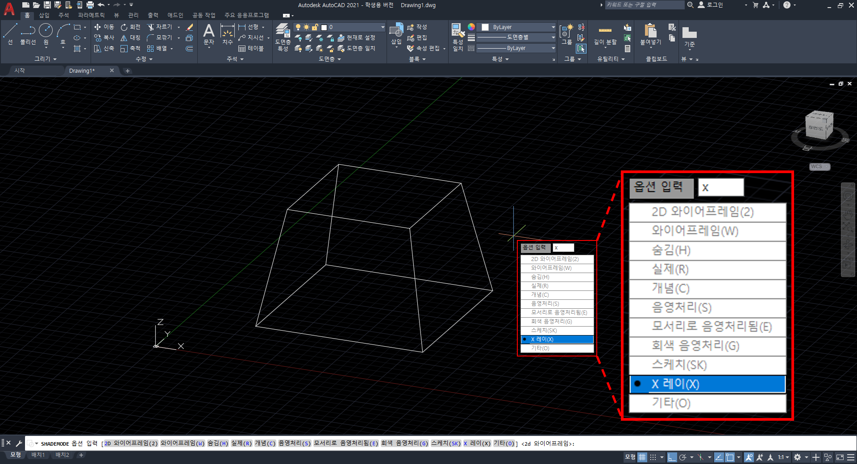Activate the Array (배열) tool
Viewport: 857px width, 464px height.
157,48
